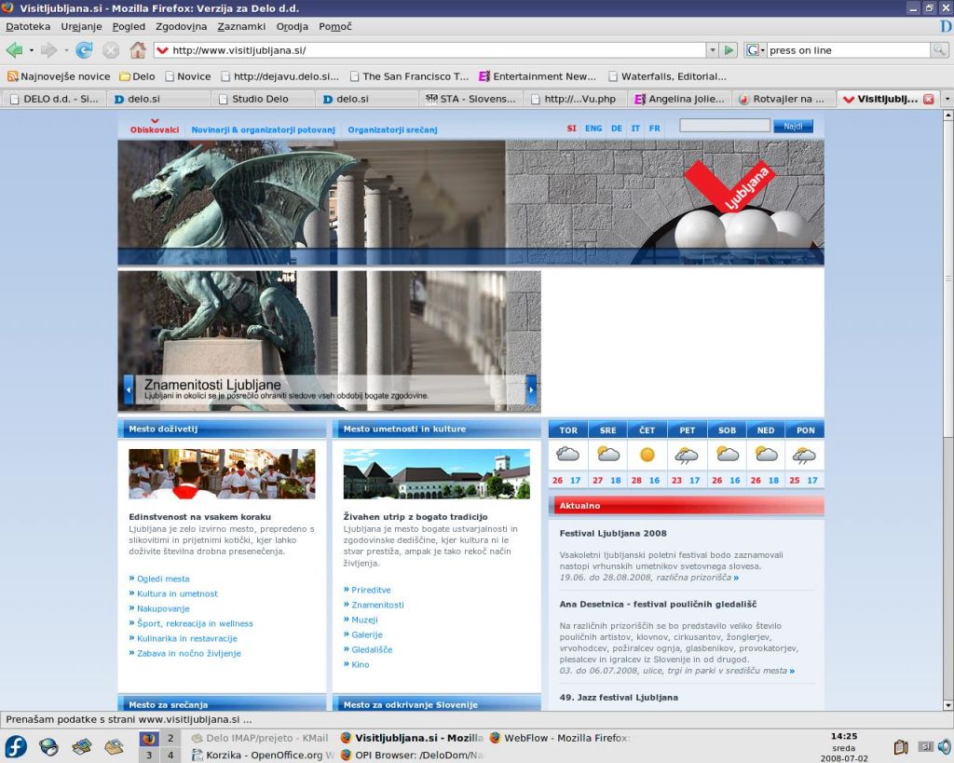
Task: Click Thursday (ČET) sunny weather icon
Action: [647, 455]
